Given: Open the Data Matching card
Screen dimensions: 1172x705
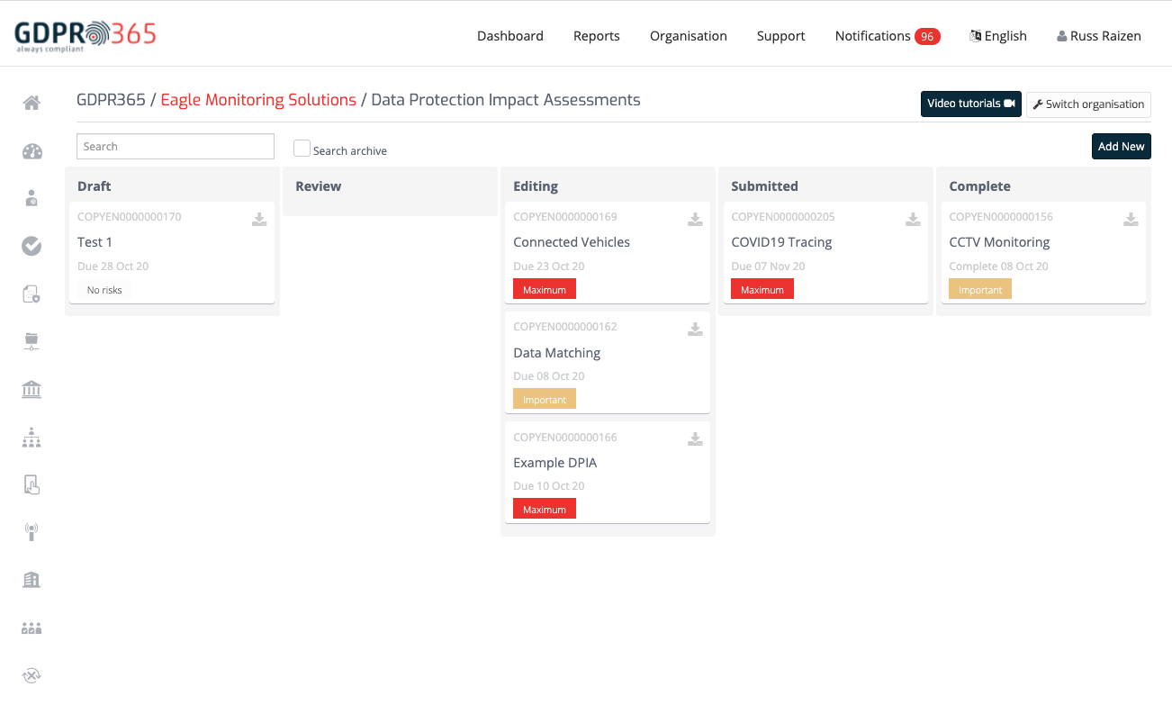Looking at the screenshot, I should point(608,363).
